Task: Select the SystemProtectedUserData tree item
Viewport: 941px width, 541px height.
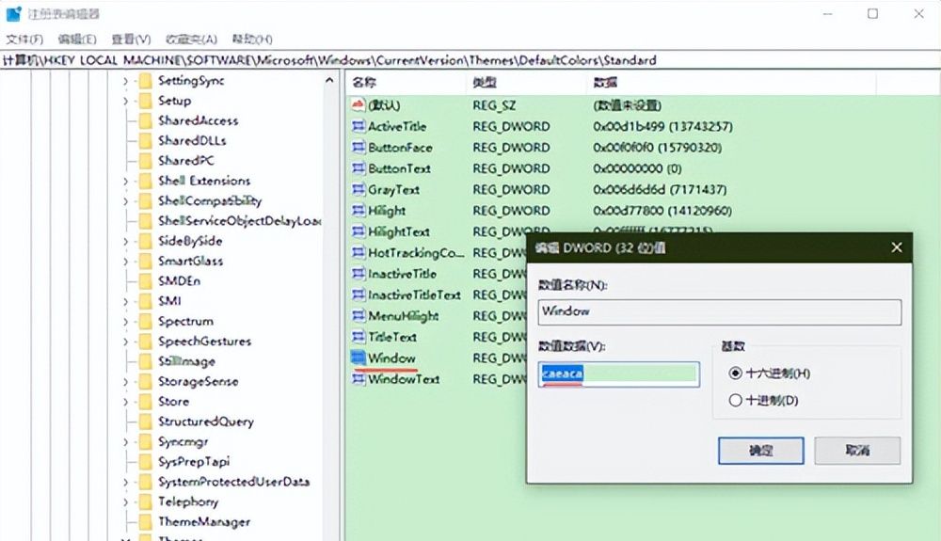Action: [x=233, y=482]
